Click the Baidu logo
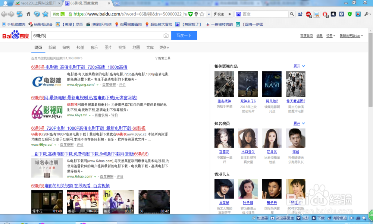The image size is (373, 224). [15, 35]
